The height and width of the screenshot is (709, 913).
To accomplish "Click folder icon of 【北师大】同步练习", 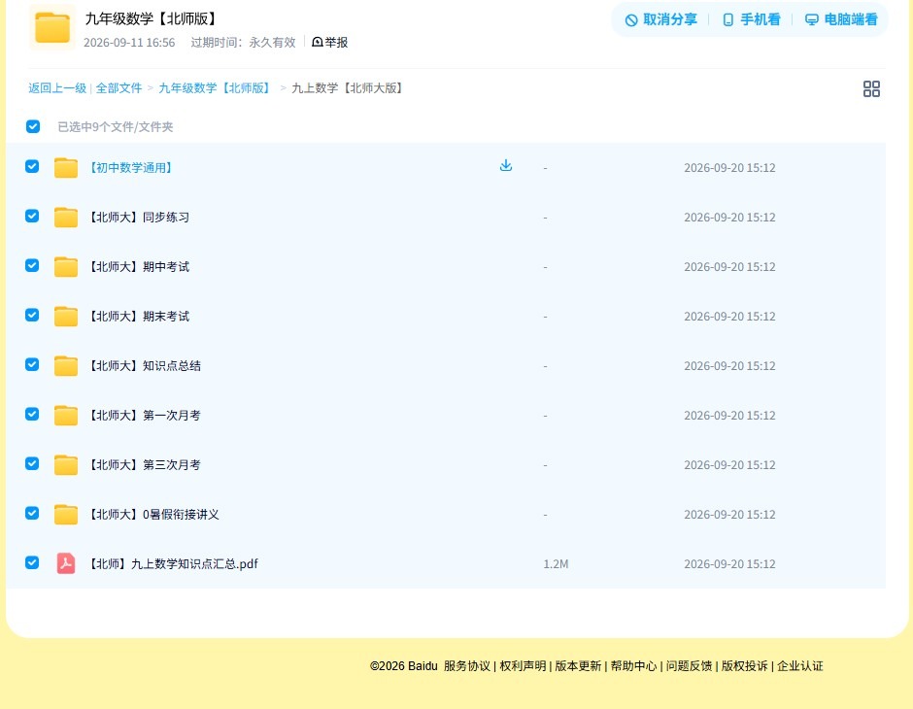I will click(66, 218).
